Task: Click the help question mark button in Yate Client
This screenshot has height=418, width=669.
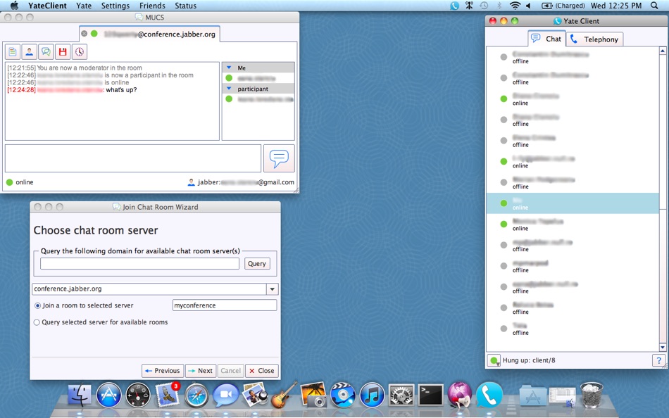Action: click(x=658, y=360)
